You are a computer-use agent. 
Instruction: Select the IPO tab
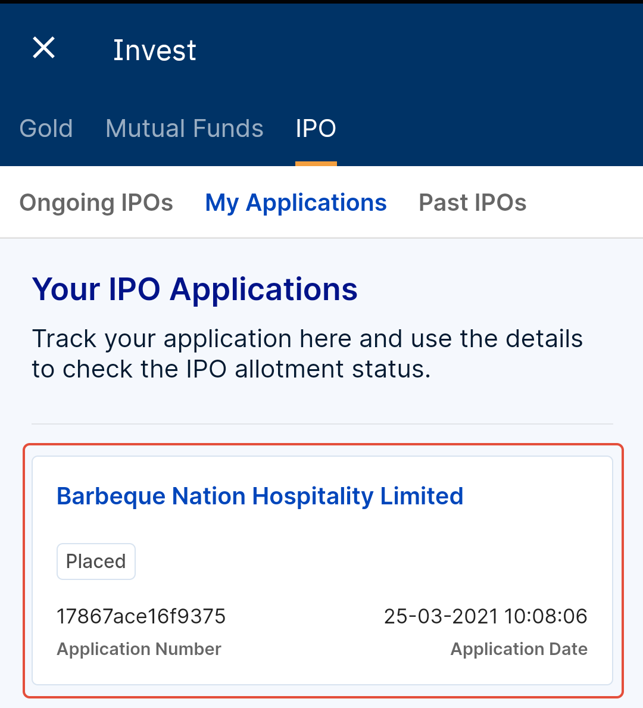point(316,128)
